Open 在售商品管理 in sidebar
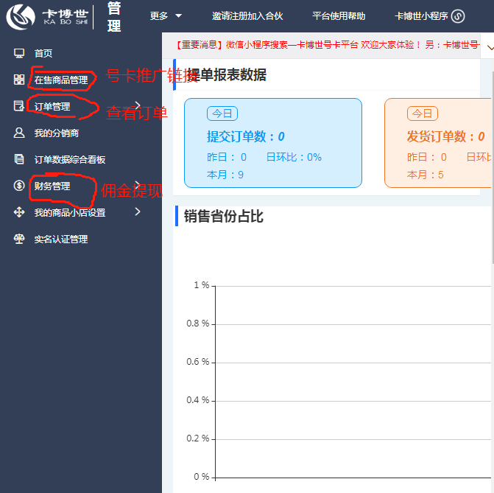 click(x=61, y=80)
